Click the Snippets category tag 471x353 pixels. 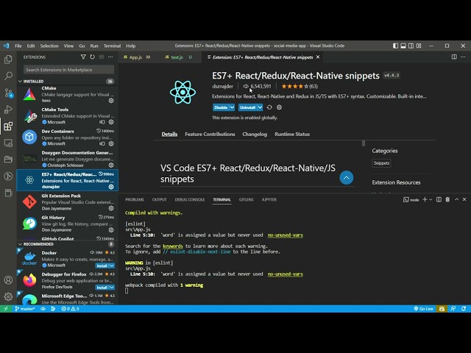click(x=381, y=163)
